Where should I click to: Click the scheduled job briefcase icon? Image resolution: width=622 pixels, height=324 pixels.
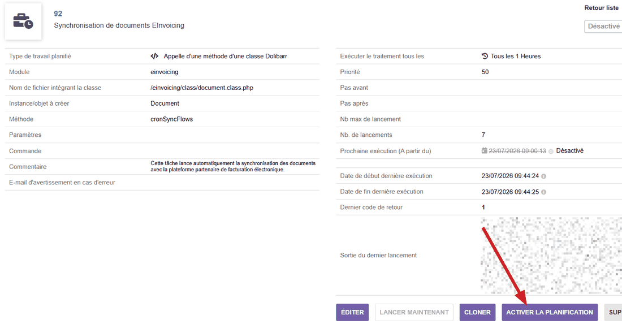pos(23,21)
